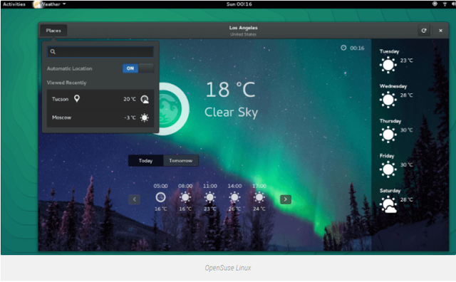Image resolution: width=456 pixels, height=282 pixels.
Task: Click Wednesday's sun forecast icon
Action: tap(388, 100)
